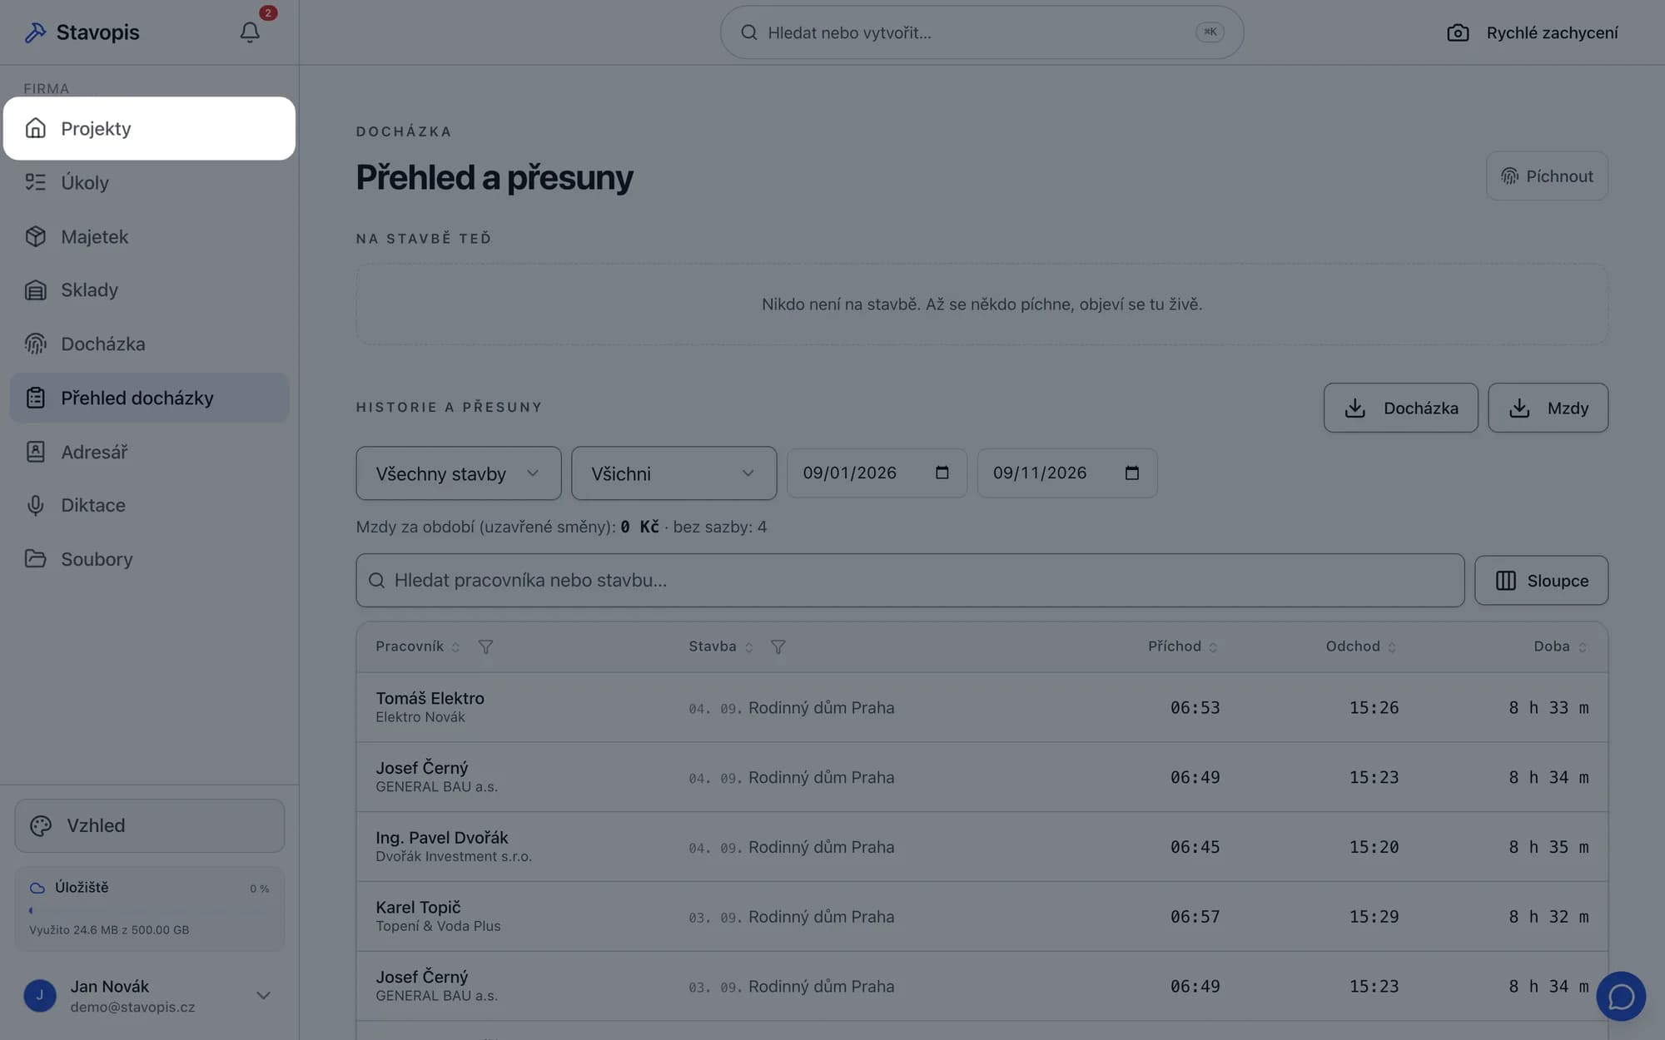Sort by the Pracovník column

417,646
